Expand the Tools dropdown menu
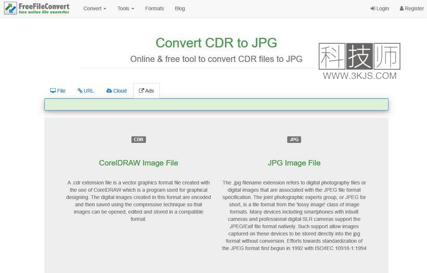 pos(125,8)
